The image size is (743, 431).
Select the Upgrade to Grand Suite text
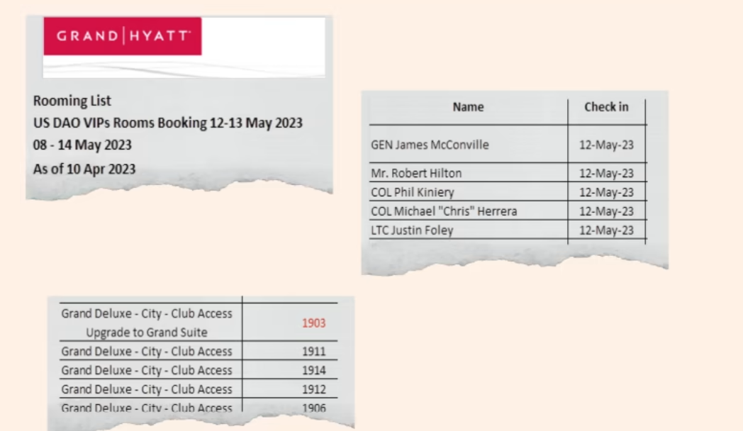pos(147,332)
